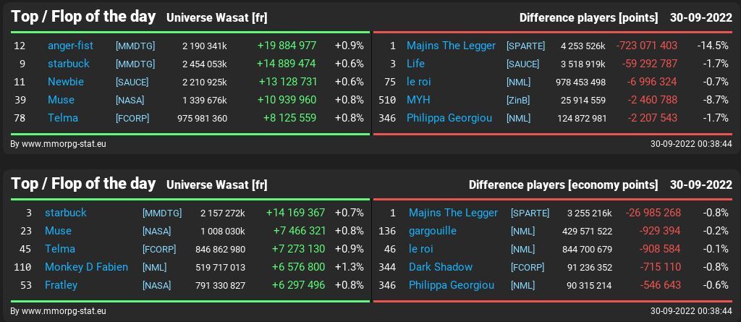
Task: Click the 'Difference players [economy points]' heading
Action: tap(563, 185)
